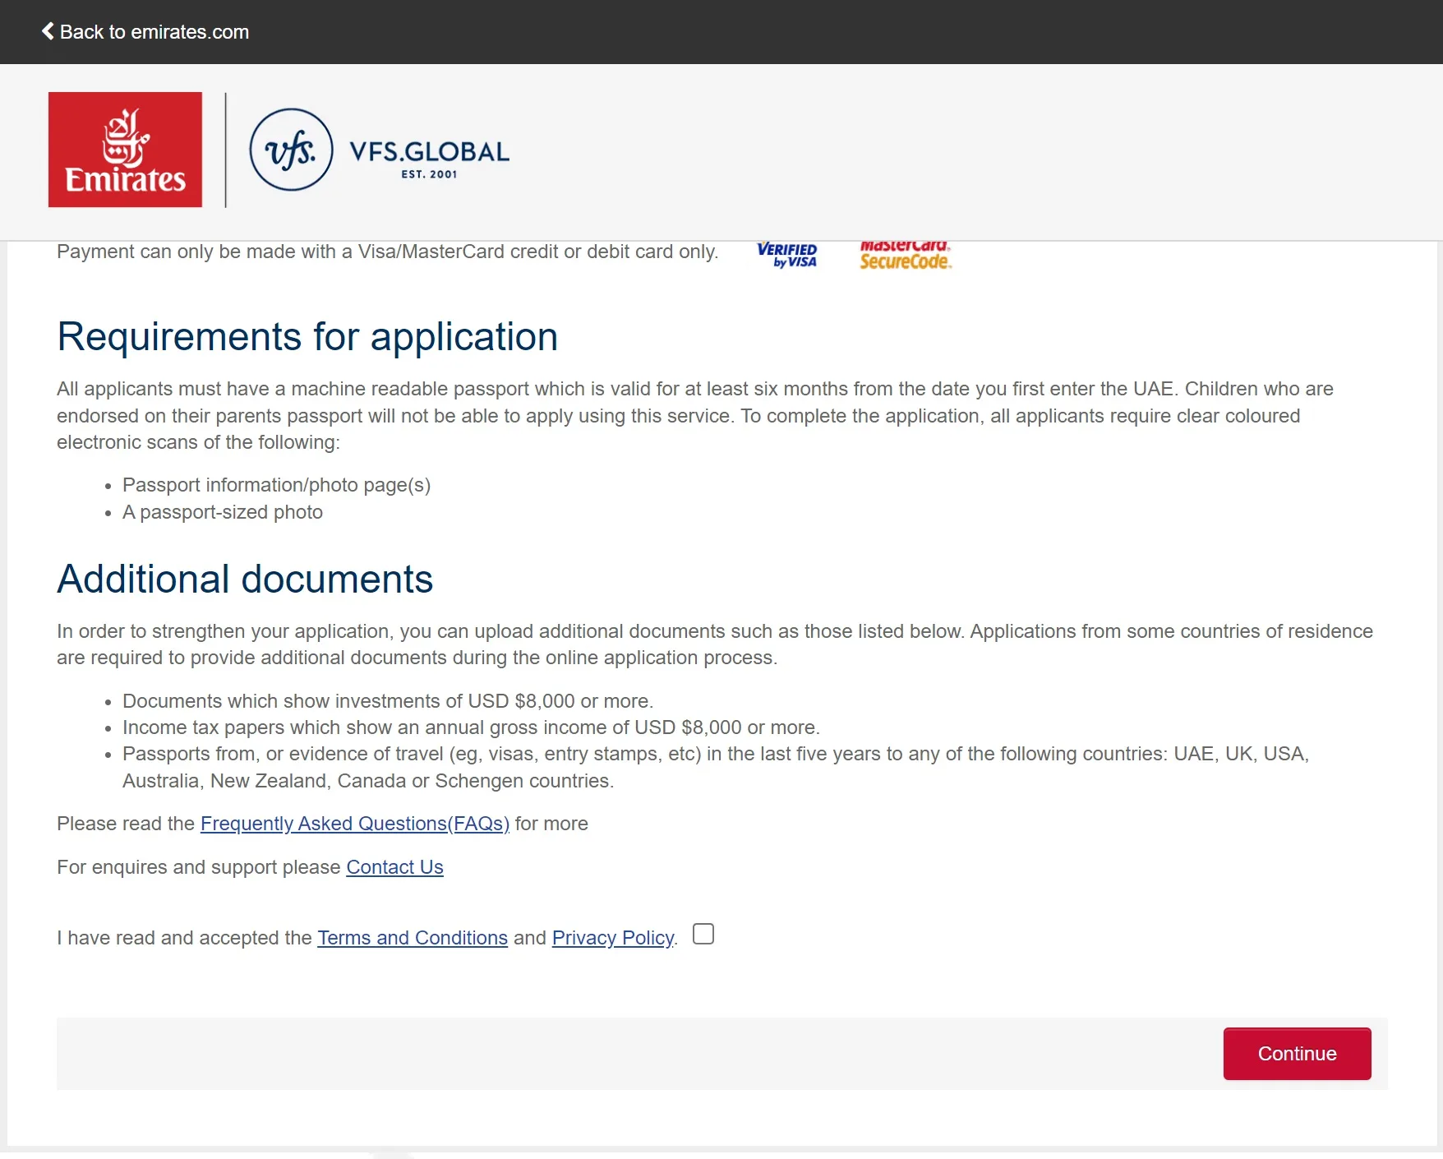
Task: Open the Contact Us link
Action: click(394, 867)
